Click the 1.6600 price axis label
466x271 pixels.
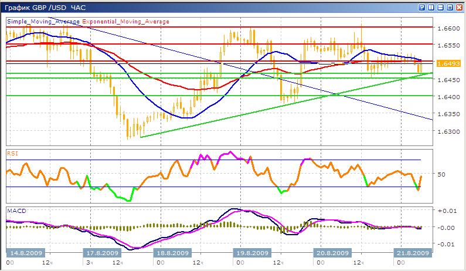[x=447, y=28]
